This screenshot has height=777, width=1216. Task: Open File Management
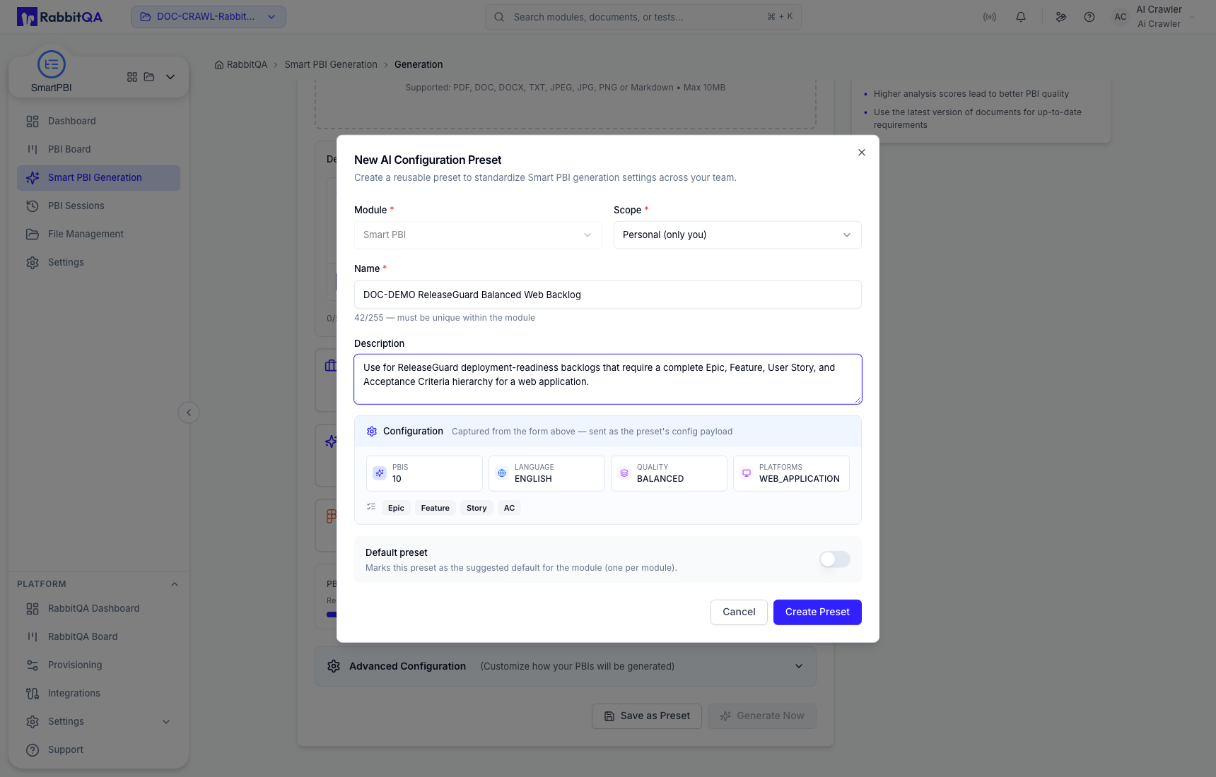98,235
